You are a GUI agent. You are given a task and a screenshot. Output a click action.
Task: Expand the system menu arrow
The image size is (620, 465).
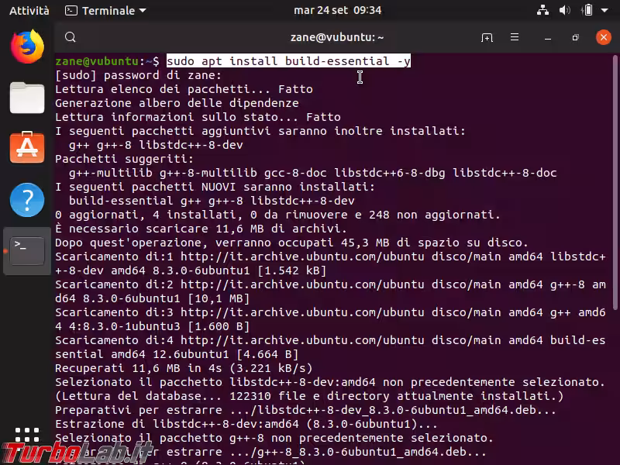coord(605,11)
